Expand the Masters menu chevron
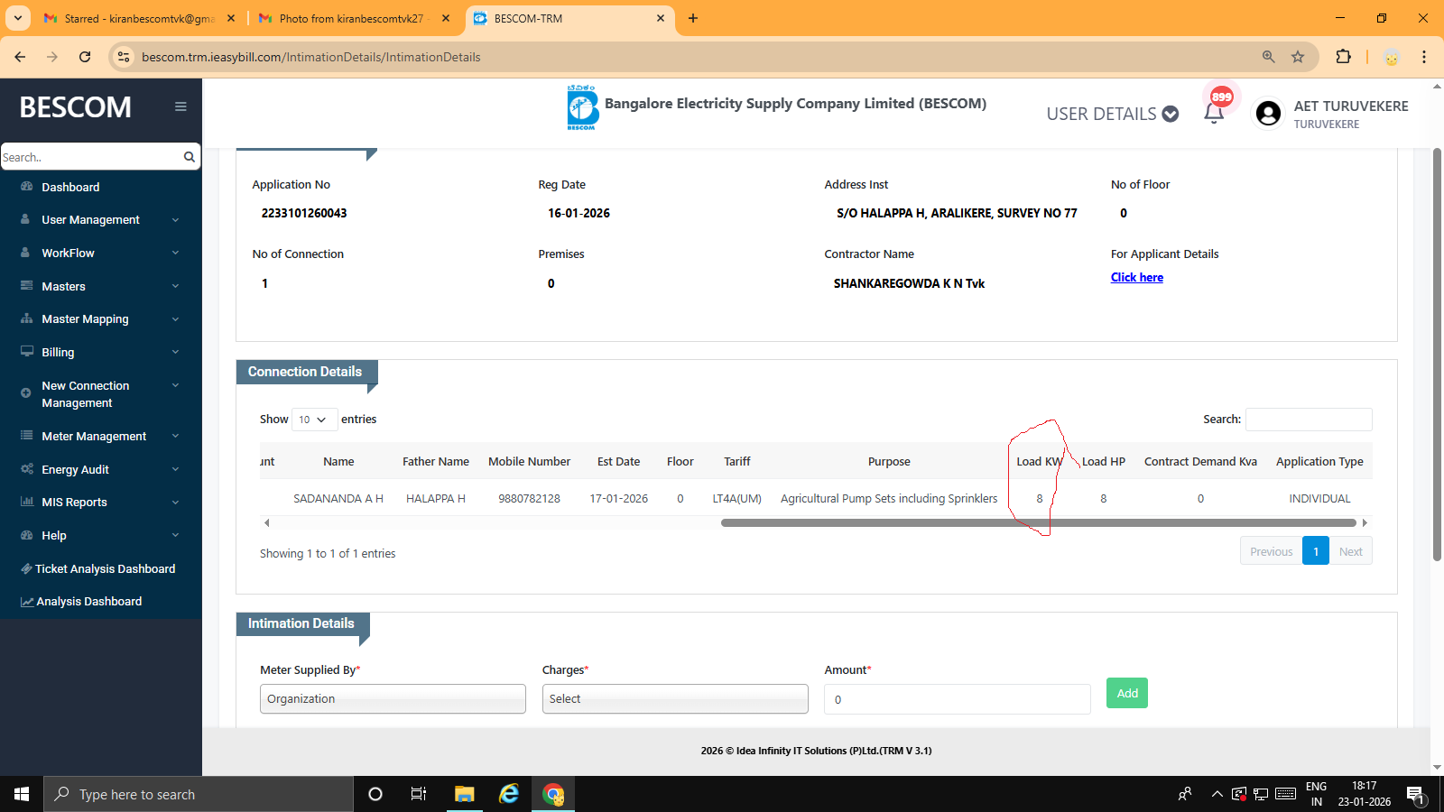 (175, 286)
